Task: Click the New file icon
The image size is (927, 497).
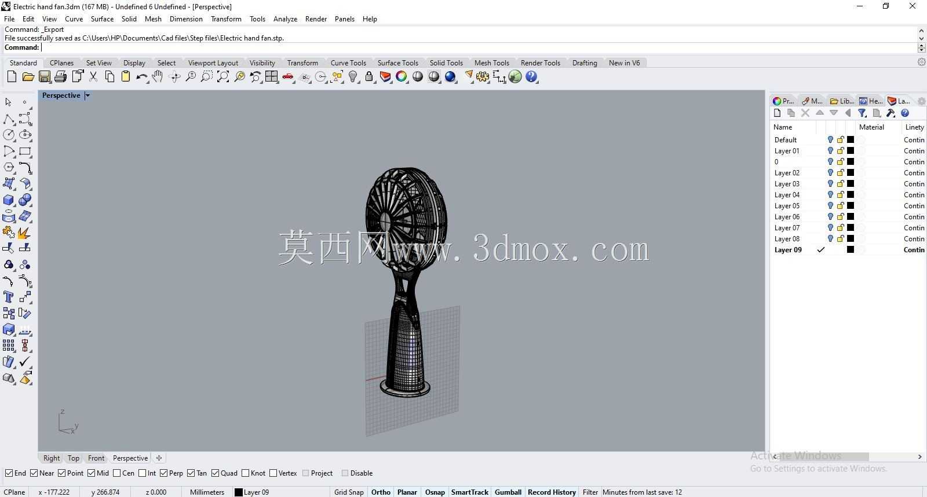Action: [x=12, y=77]
